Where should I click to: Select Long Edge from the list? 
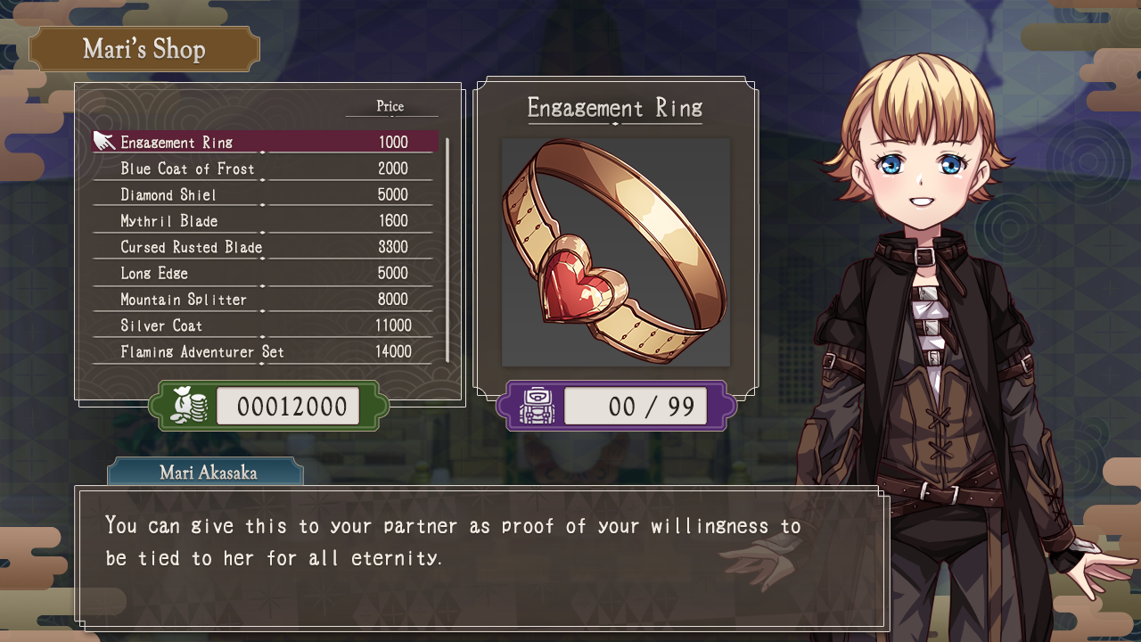pyautogui.click(x=266, y=273)
